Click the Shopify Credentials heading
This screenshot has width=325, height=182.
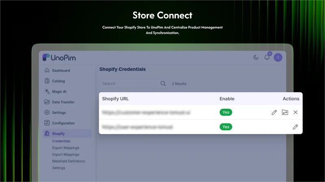click(x=123, y=69)
